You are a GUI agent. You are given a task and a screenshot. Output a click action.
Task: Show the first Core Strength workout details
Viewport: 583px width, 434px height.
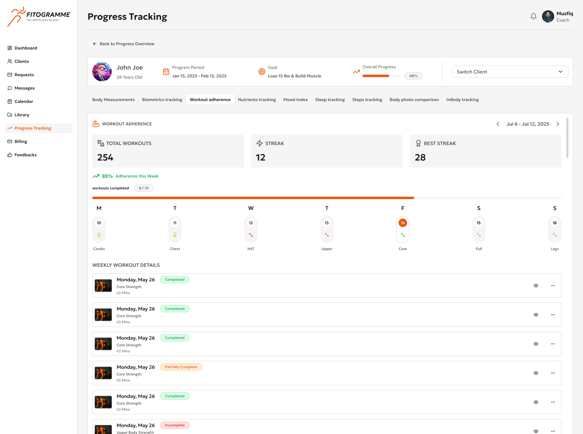click(536, 286)
